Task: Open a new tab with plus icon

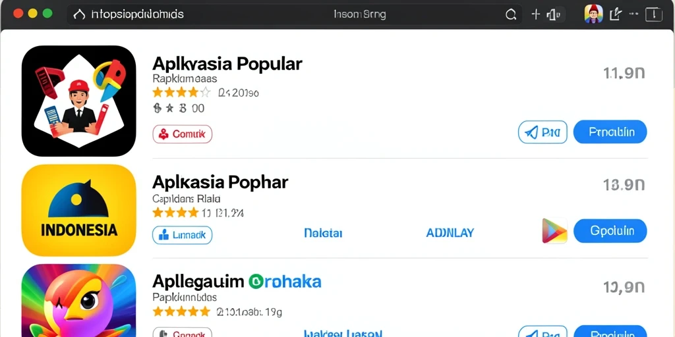Action: click(535, 14)
